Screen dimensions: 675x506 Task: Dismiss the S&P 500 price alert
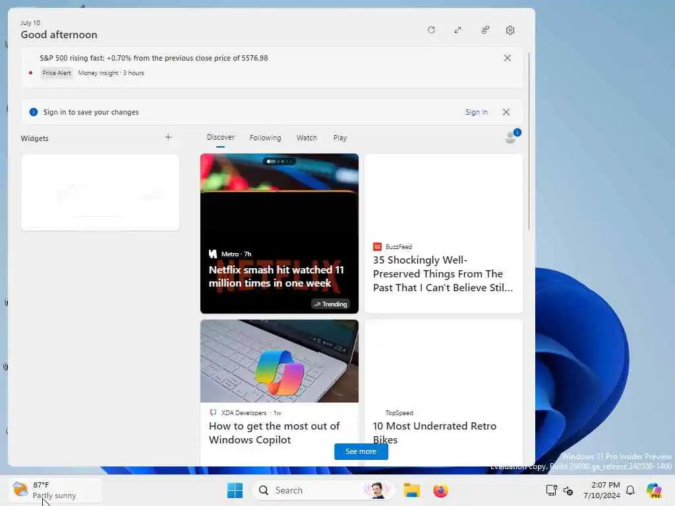pos(507,58)
